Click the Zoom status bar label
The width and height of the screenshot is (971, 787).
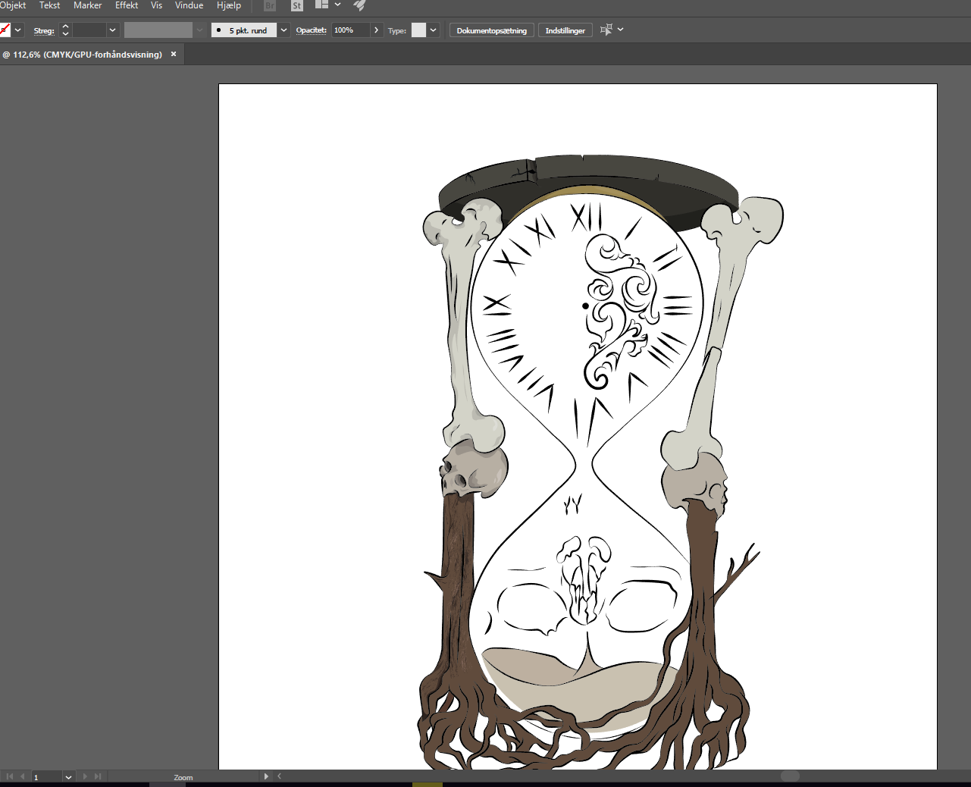coord(183,777)
